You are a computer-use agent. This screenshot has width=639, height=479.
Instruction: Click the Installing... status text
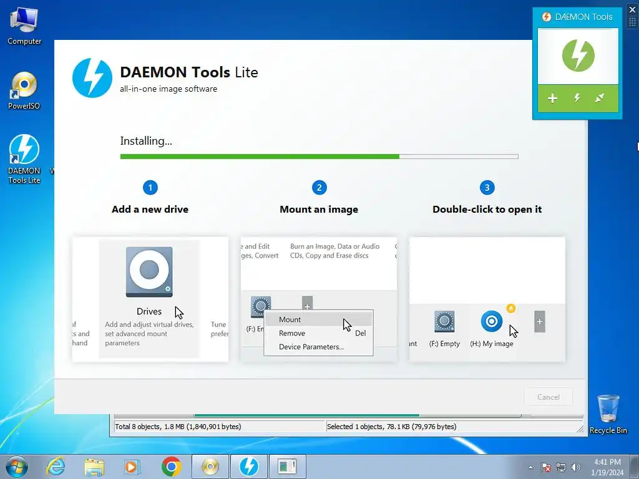146,141
